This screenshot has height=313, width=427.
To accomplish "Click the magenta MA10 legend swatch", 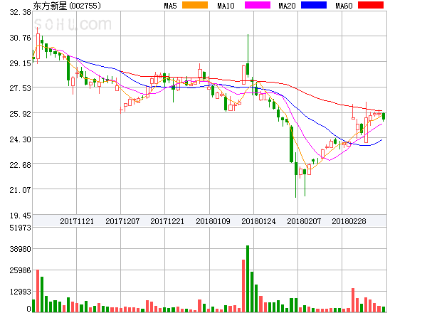I will point(258,5).
